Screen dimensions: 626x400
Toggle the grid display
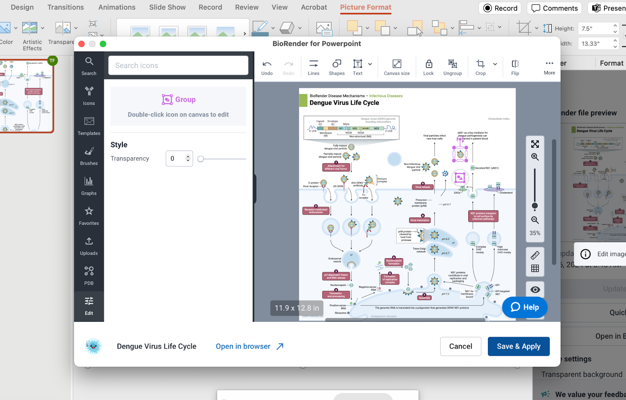click(535, 268)
